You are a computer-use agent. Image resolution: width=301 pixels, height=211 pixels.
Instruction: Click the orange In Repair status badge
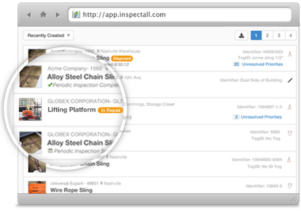(110, 110)
